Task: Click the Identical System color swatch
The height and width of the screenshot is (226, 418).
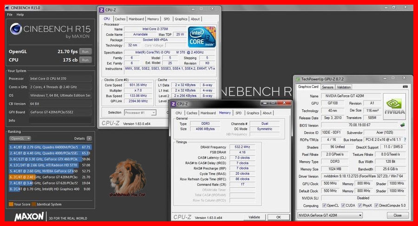Action: coord(33,204)
